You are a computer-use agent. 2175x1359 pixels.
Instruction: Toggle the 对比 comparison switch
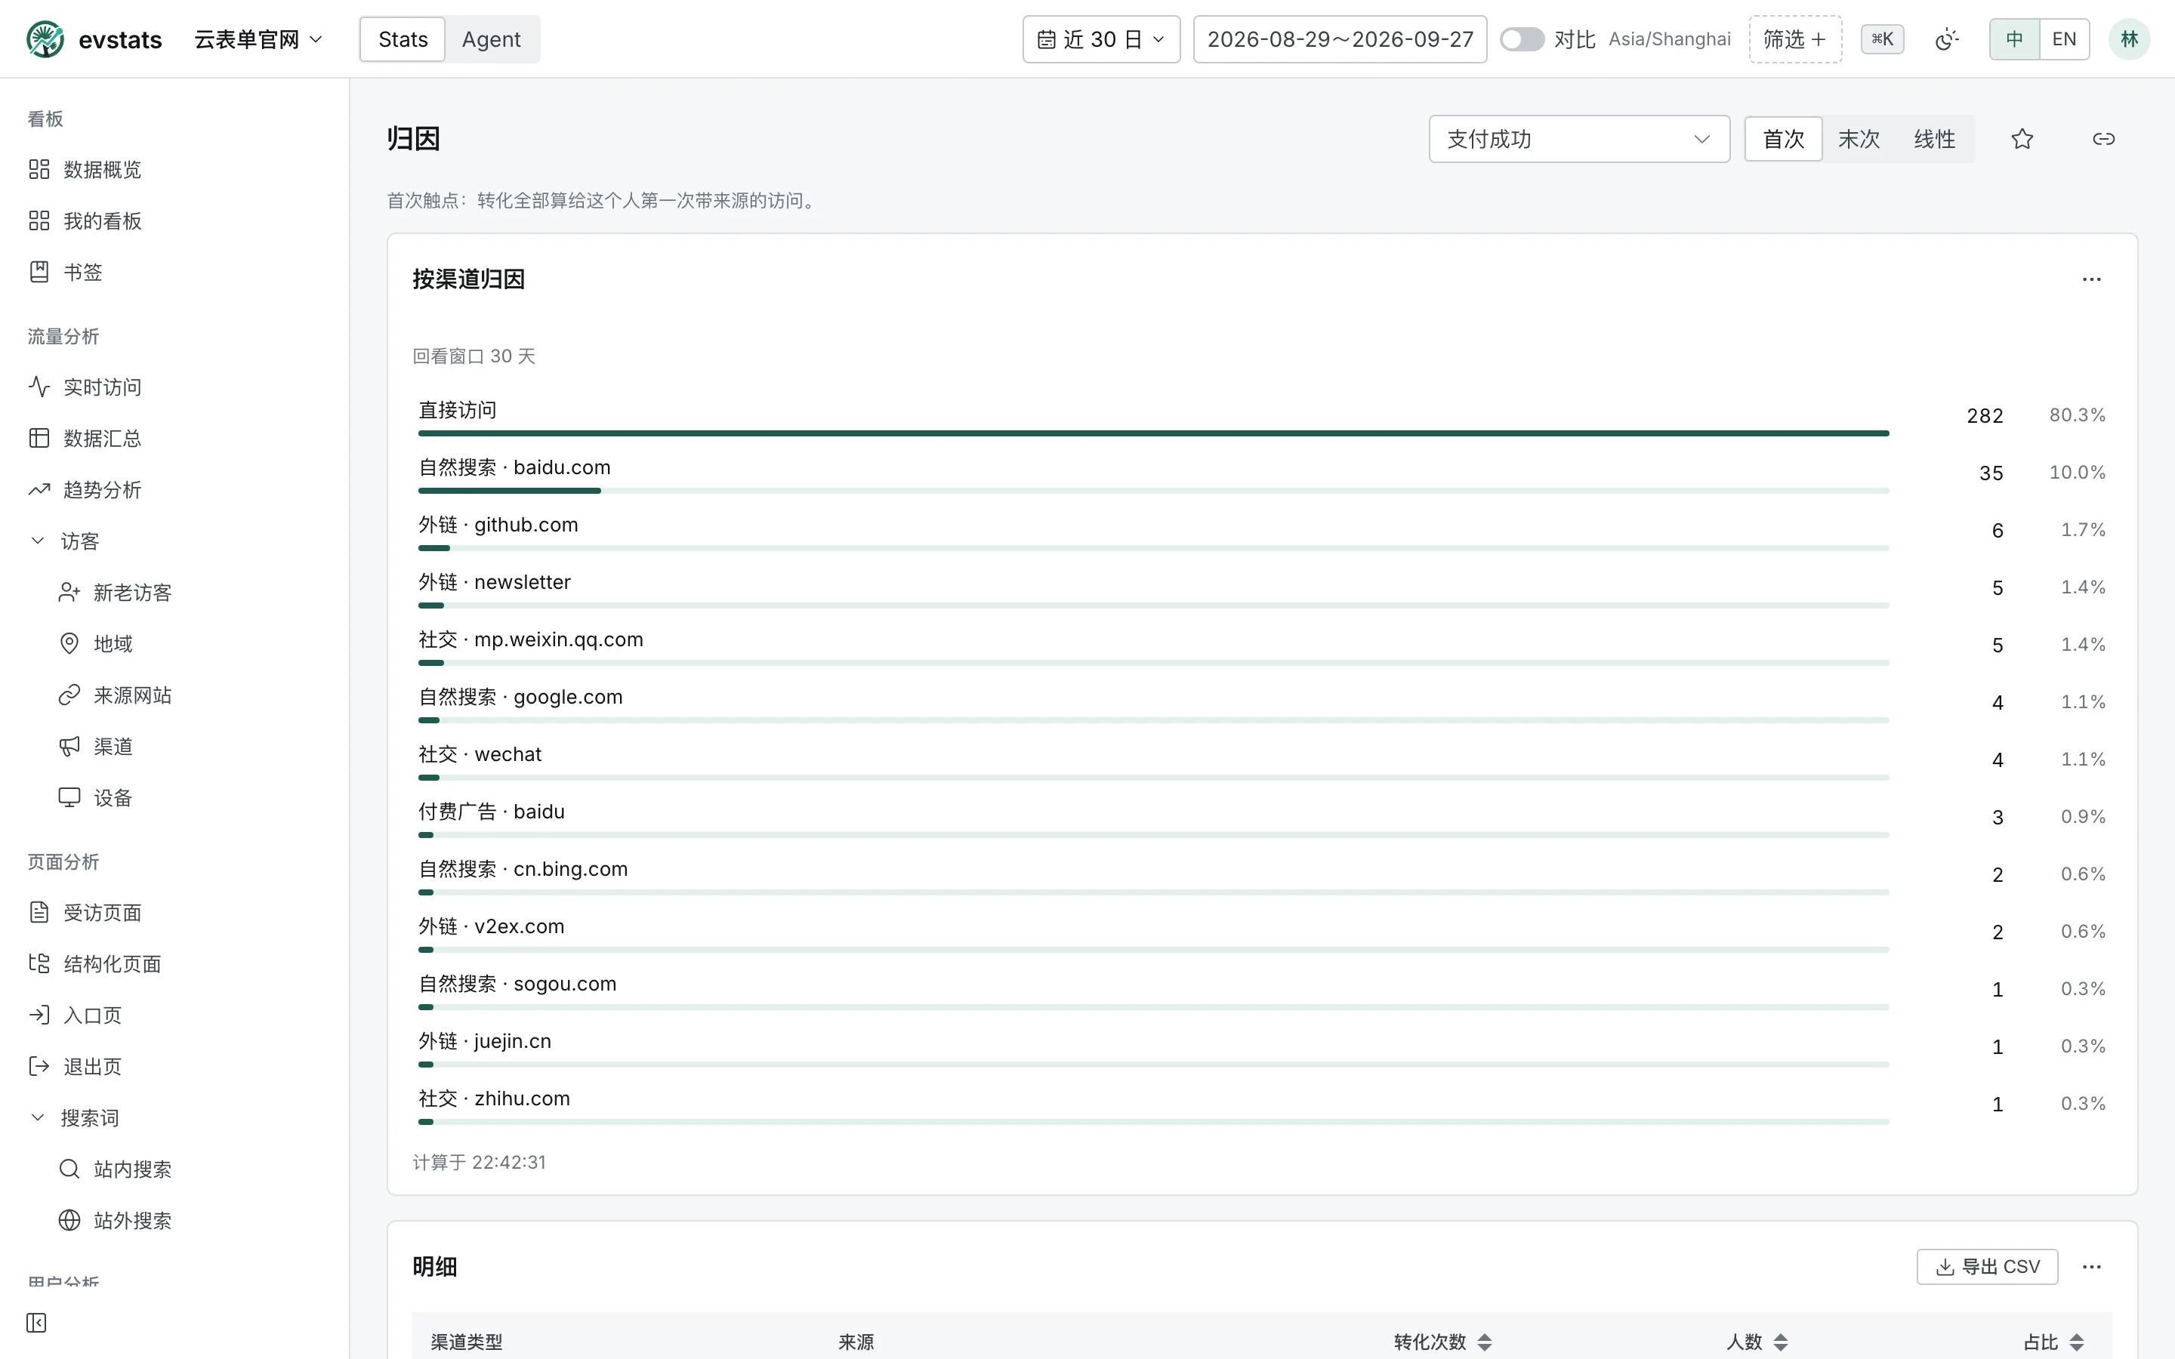pyautogui.click(x=1522, y=39)
